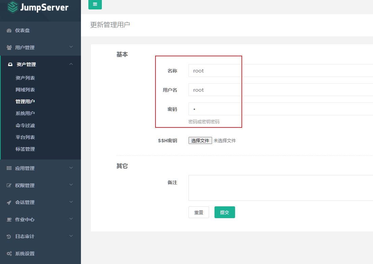Viewport: 373px width, 264px height.
Task: Click the inbox icon beside 资产管理
Action: click(x=10, y=64)
